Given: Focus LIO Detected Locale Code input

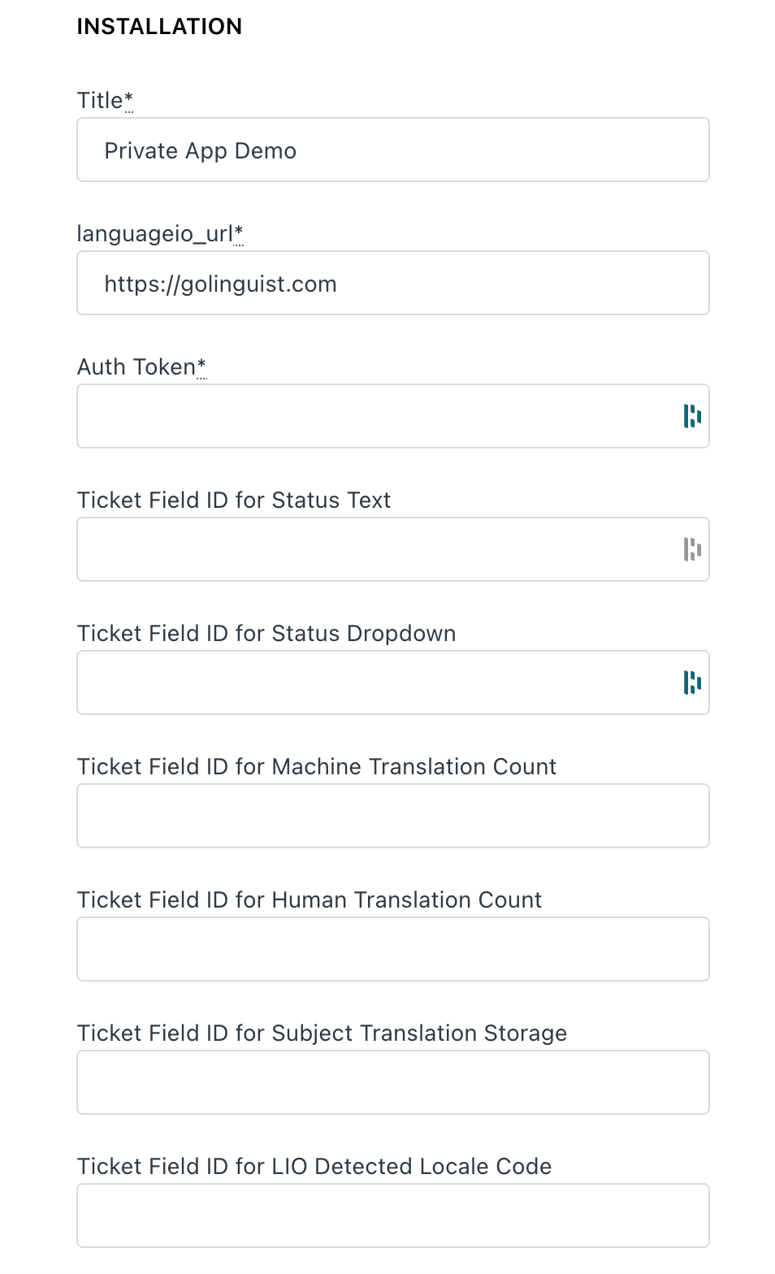Looking at the screenshot, I should click(x=393, y=1215).
